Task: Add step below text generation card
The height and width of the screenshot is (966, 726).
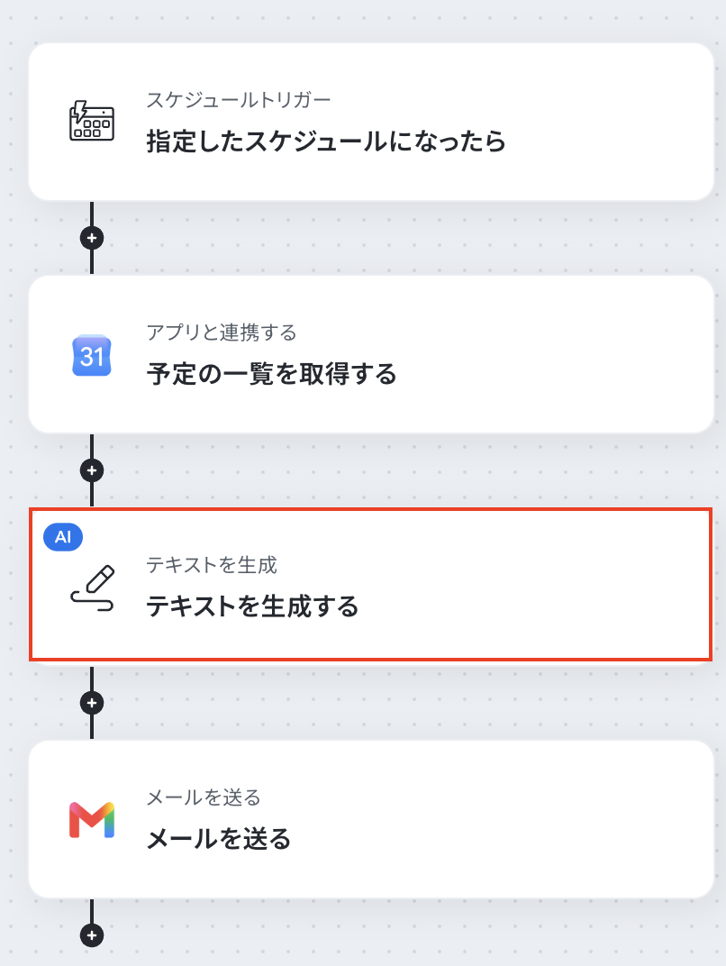Action: click(x=92, y=703)
